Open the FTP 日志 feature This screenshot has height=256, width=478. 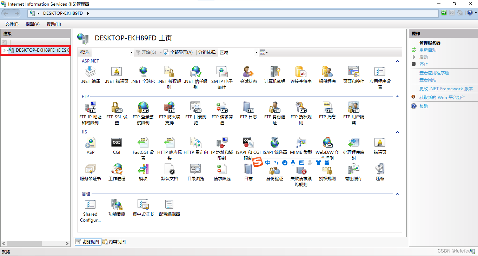[248, 111]
